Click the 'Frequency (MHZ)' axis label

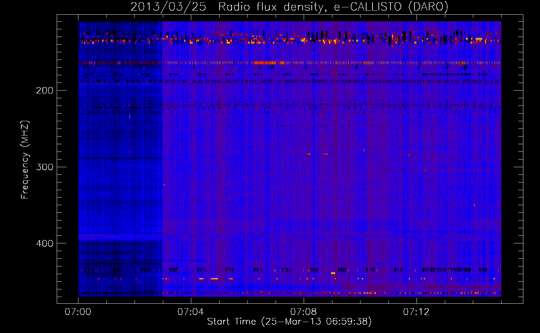(x=25, y=160)
